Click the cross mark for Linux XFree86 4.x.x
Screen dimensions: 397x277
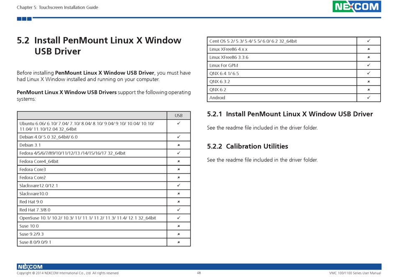(369, 49)
